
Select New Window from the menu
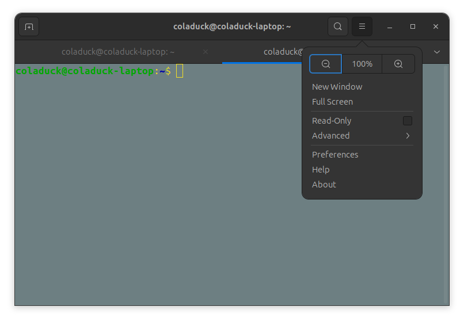point(337,87)
